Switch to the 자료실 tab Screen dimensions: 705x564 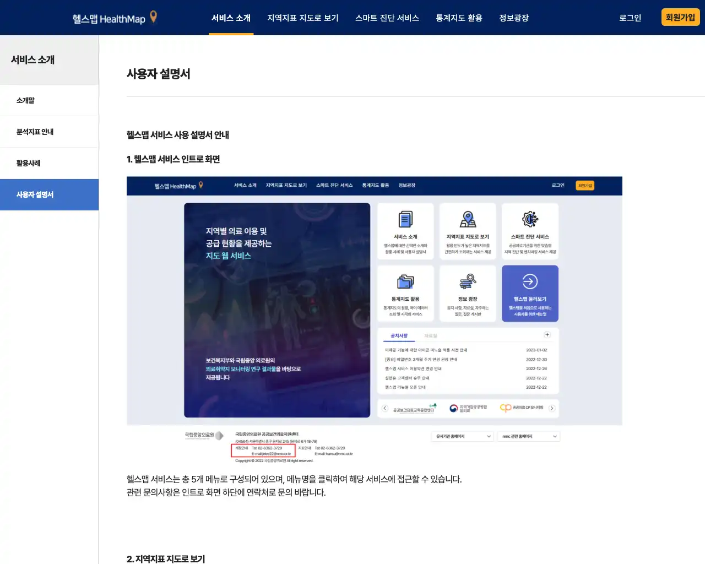[x=431, y=335]
